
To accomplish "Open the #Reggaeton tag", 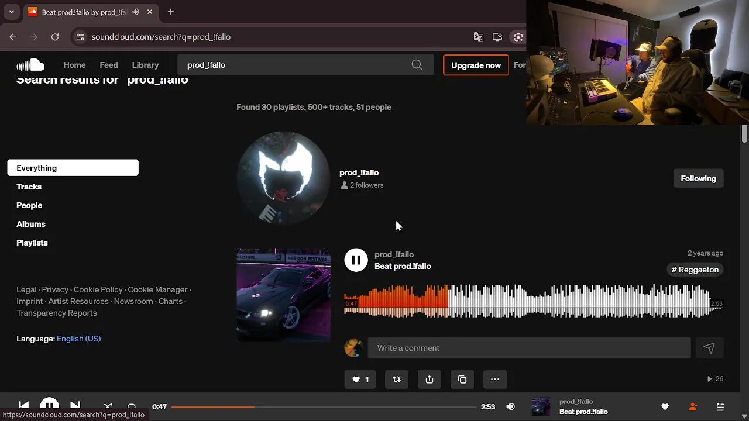I will tap(695, 270).
